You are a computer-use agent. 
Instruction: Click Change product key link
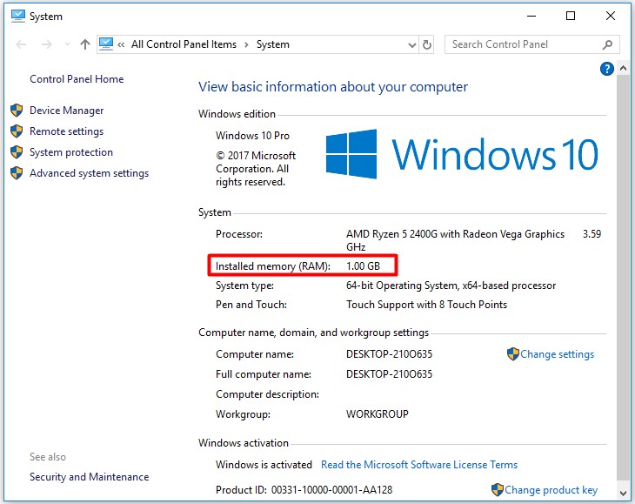point(551,490)
